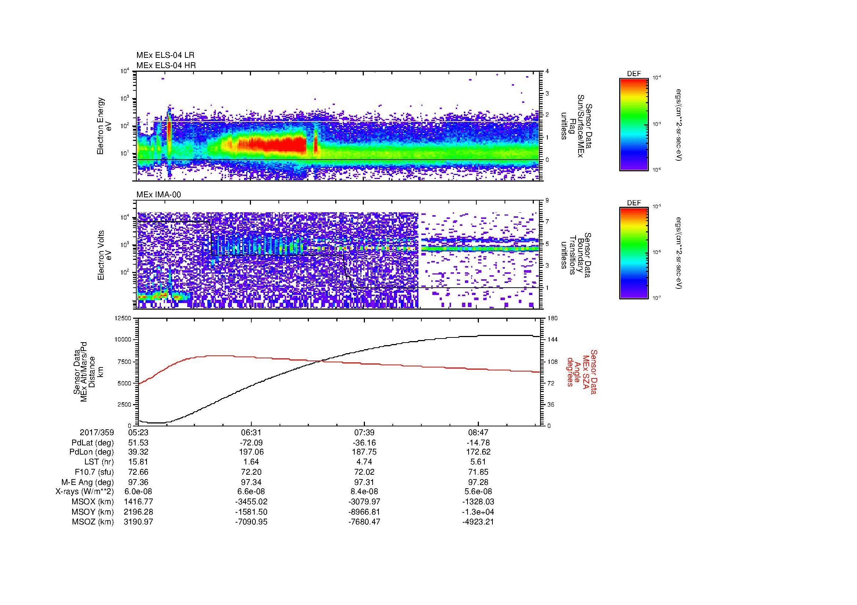Click the MSOX value '-3455.02'
The image size is (857, 605).
point(251,502)
